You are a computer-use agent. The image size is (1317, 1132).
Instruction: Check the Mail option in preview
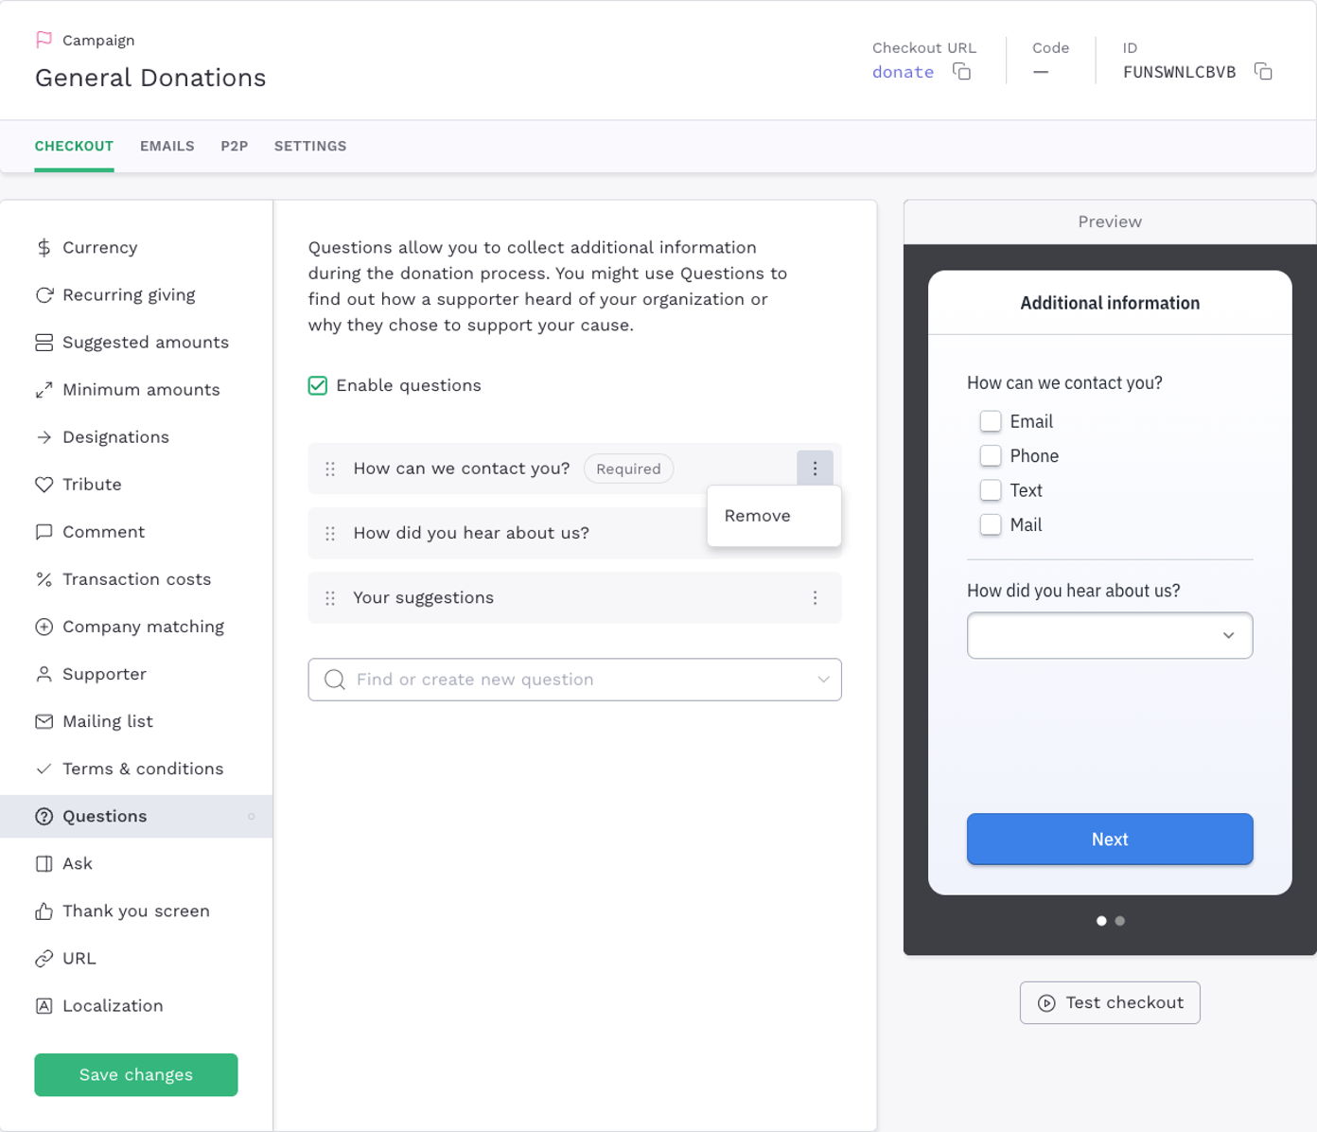tap(991, 524)
